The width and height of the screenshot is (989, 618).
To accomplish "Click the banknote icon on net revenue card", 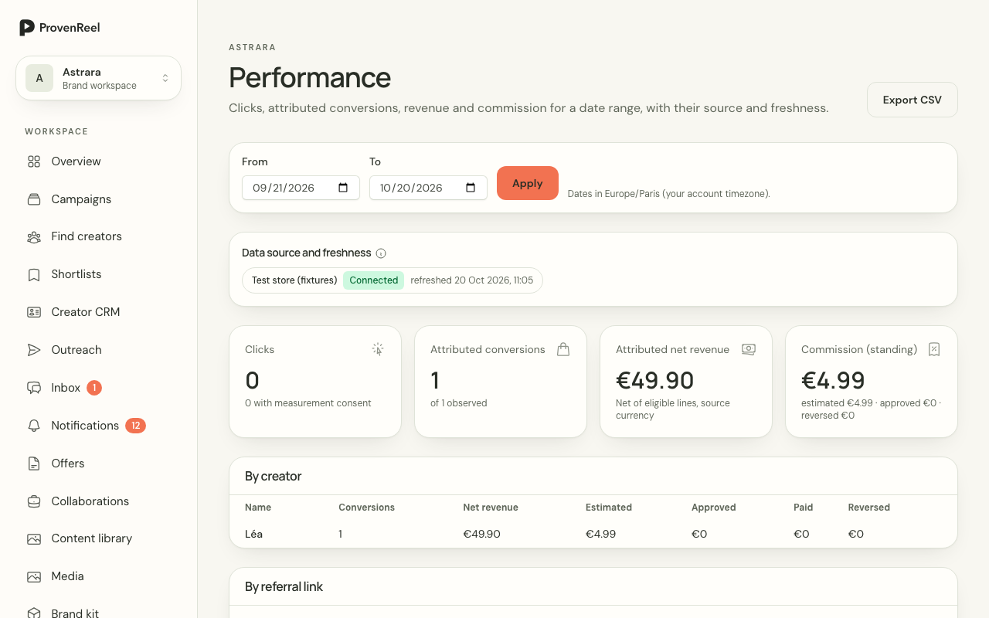I will [x=749, y=349].
